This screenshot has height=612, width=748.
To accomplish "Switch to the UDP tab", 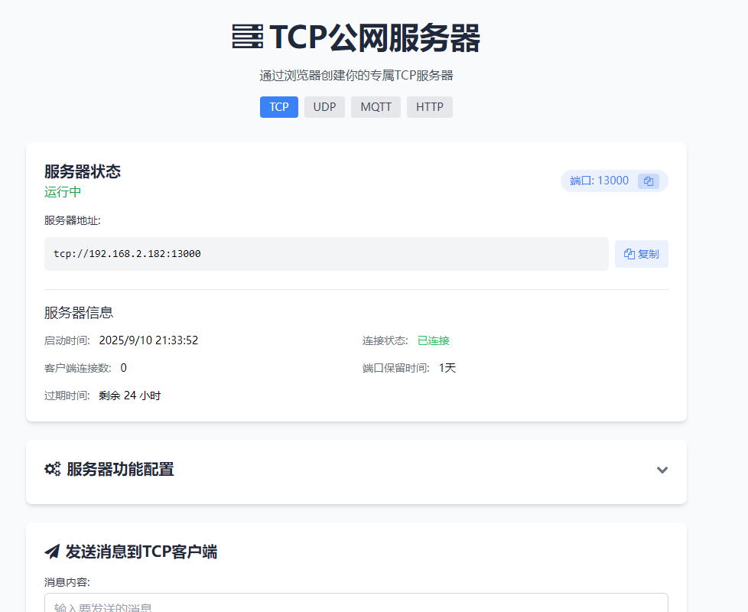I will click(324, 107).
